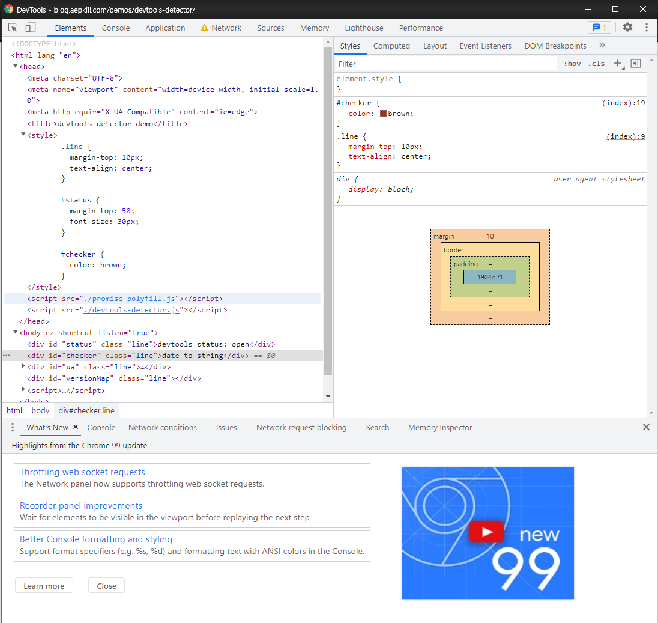Expand the div id ua node
Screen dimensions: 658x623
[x=23, y=366]
